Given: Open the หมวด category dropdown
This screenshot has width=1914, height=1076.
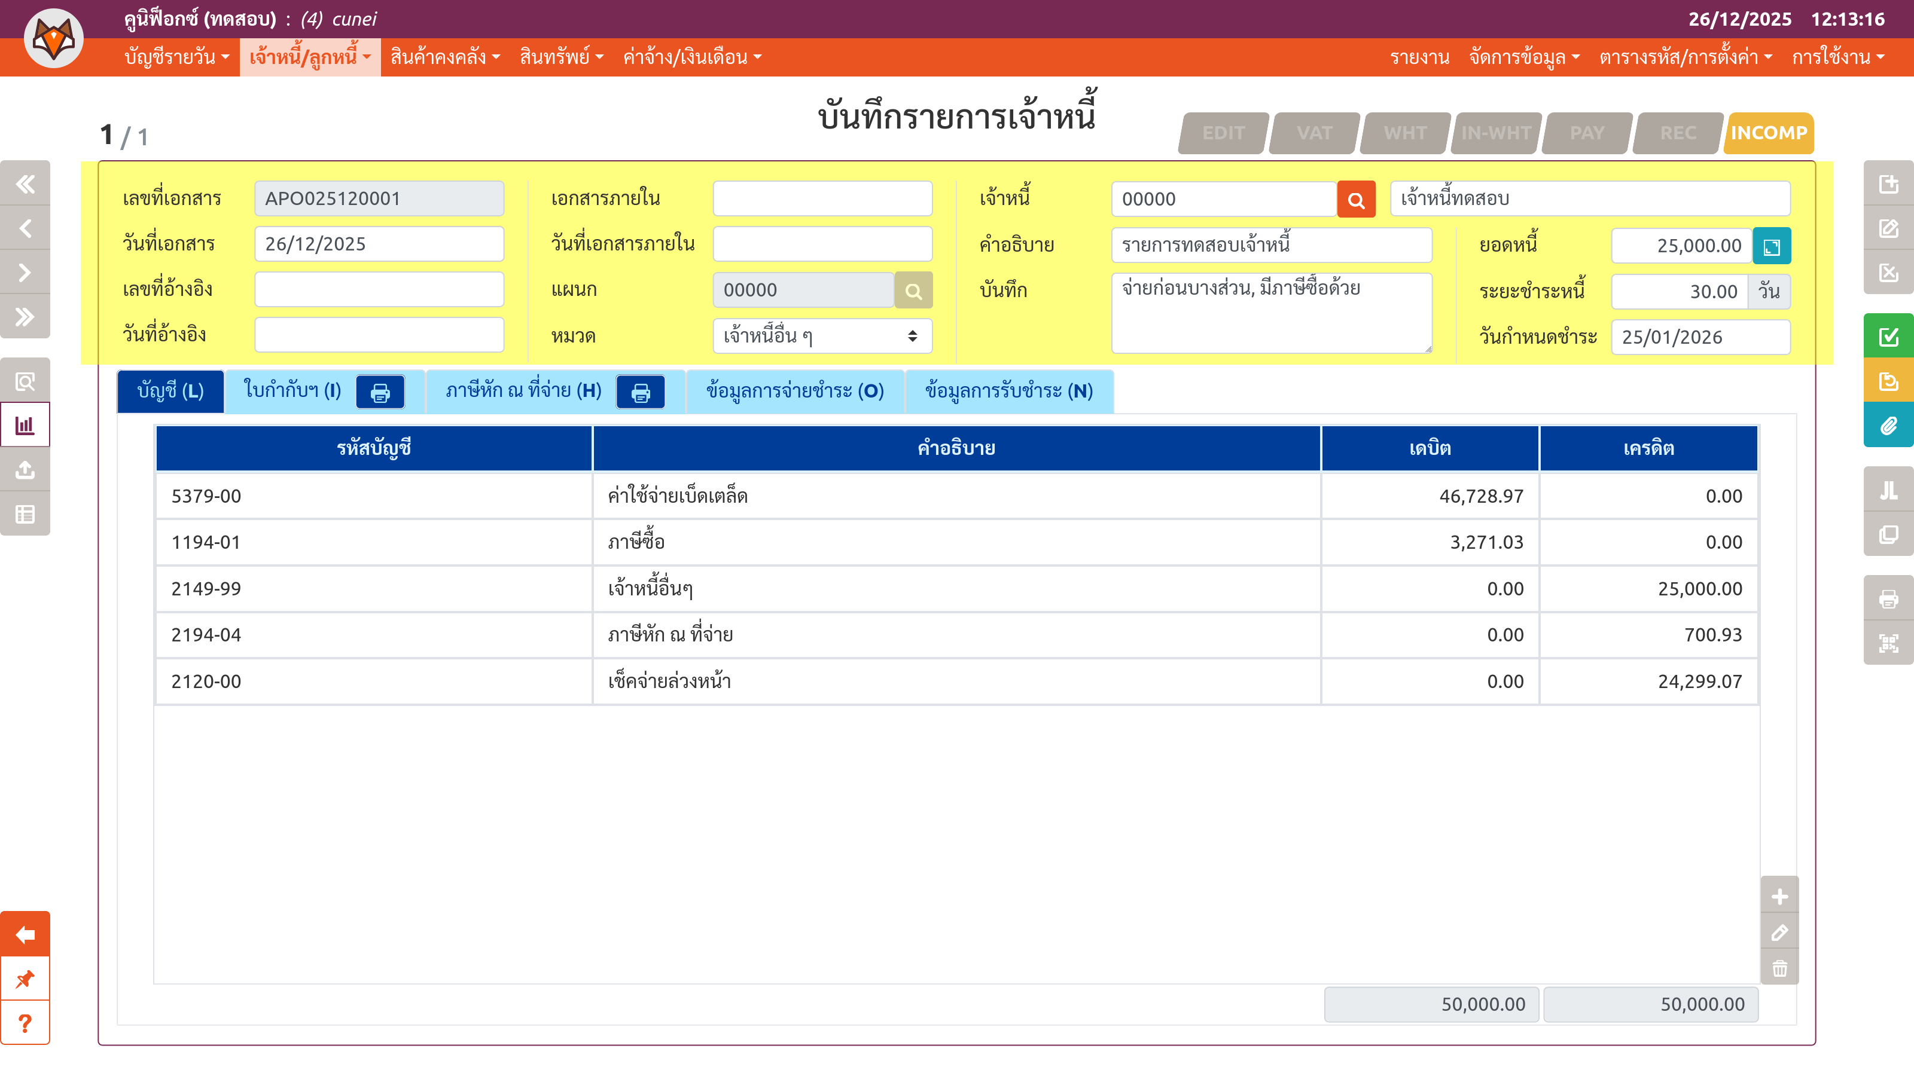Looking at the screenshot, I should [822, 337].
